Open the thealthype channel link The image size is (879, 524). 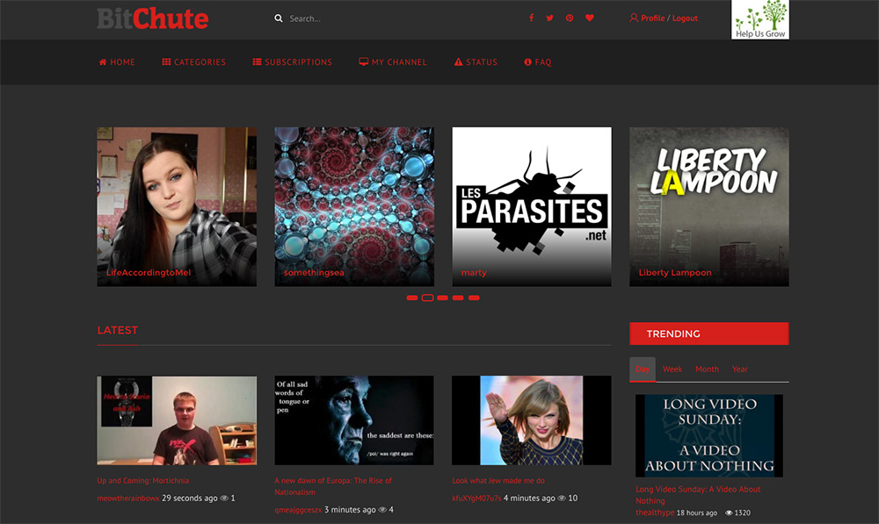[655, 513]
